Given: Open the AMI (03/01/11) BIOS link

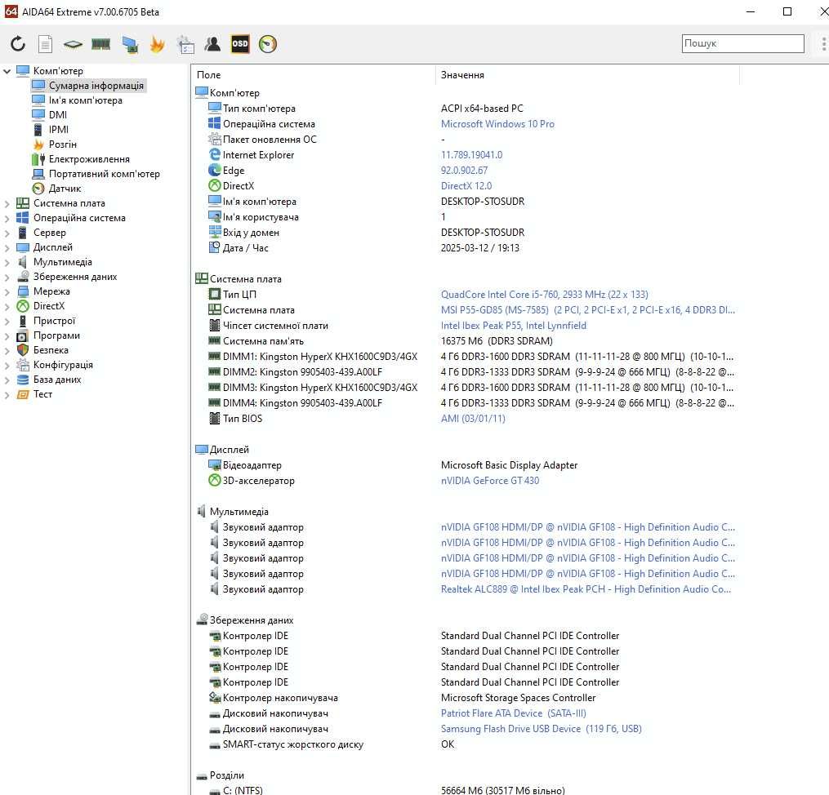Looking at the screenshot, I should (x=473, y=419).
